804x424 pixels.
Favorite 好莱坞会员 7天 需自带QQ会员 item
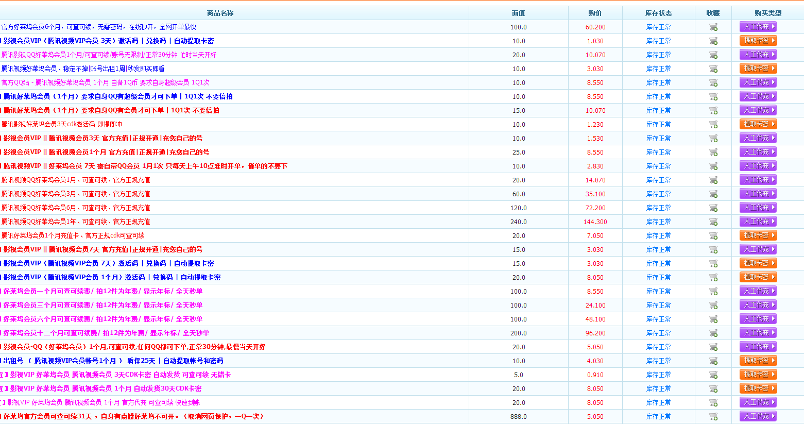[713, 166]
